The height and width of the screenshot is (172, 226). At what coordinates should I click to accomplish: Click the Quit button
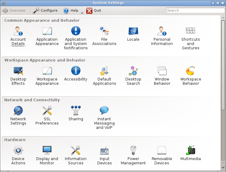94,10
